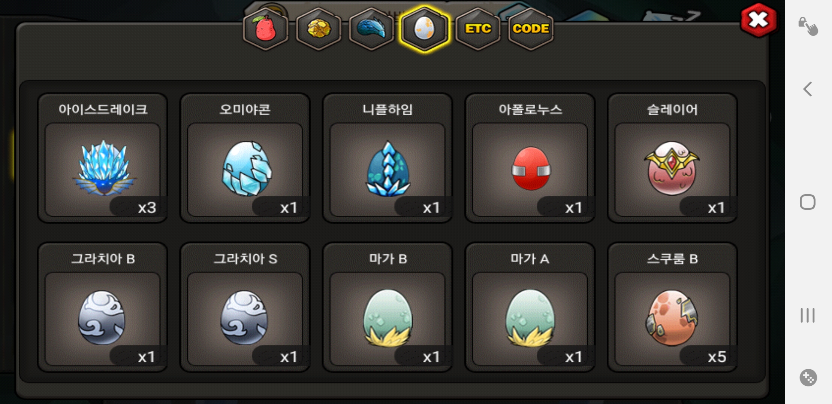Screen dimensions: 832x404
Task: Select the 마가 A green egg
Action: [x=530, y=307]
